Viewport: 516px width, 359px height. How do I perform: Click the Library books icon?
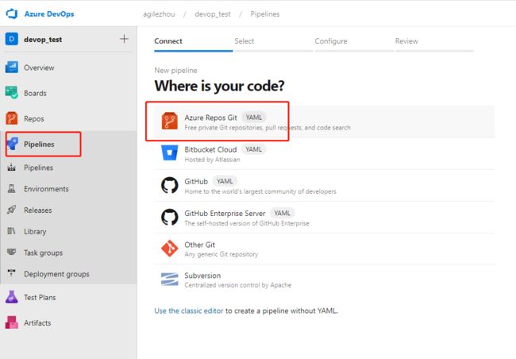(12, 231)
